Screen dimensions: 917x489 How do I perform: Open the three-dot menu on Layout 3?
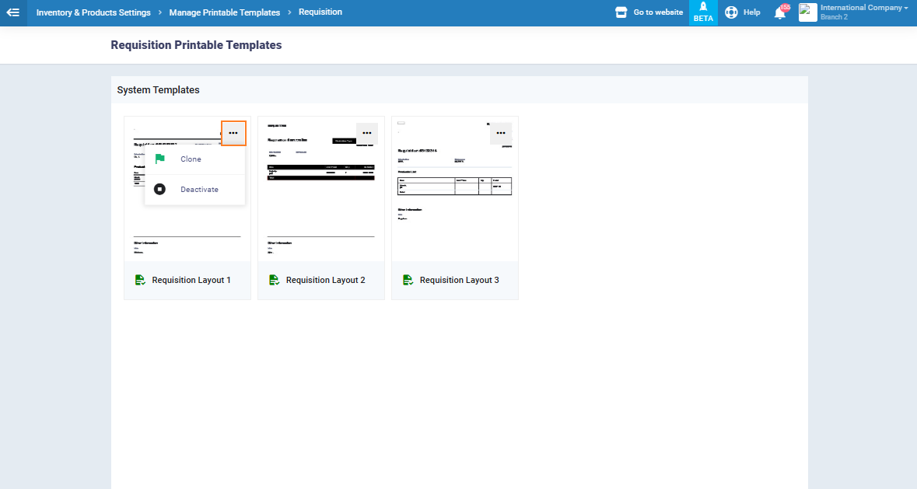pos(501,134)
